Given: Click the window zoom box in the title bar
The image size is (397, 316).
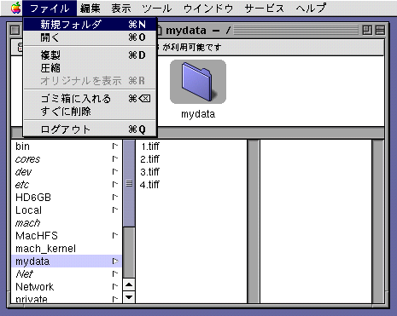Looking at the screenshot, I should (367, 30).
